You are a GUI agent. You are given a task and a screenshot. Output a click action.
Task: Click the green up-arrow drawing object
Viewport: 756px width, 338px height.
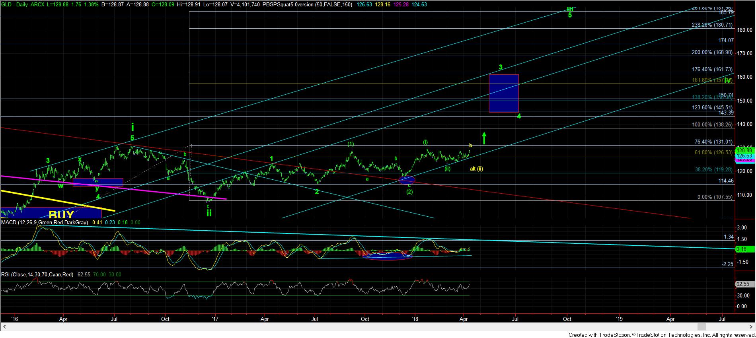click(484, 138)
